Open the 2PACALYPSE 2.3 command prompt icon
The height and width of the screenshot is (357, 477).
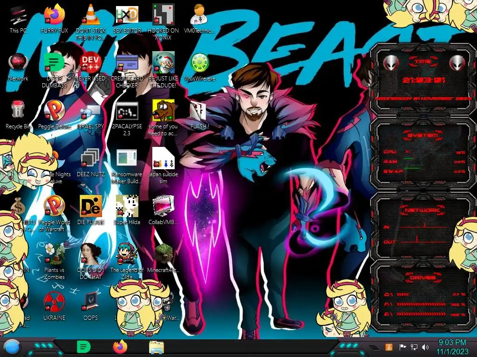[x=127, y=119]
